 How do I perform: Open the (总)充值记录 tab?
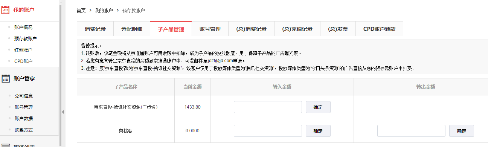click(x=297, y=29)
